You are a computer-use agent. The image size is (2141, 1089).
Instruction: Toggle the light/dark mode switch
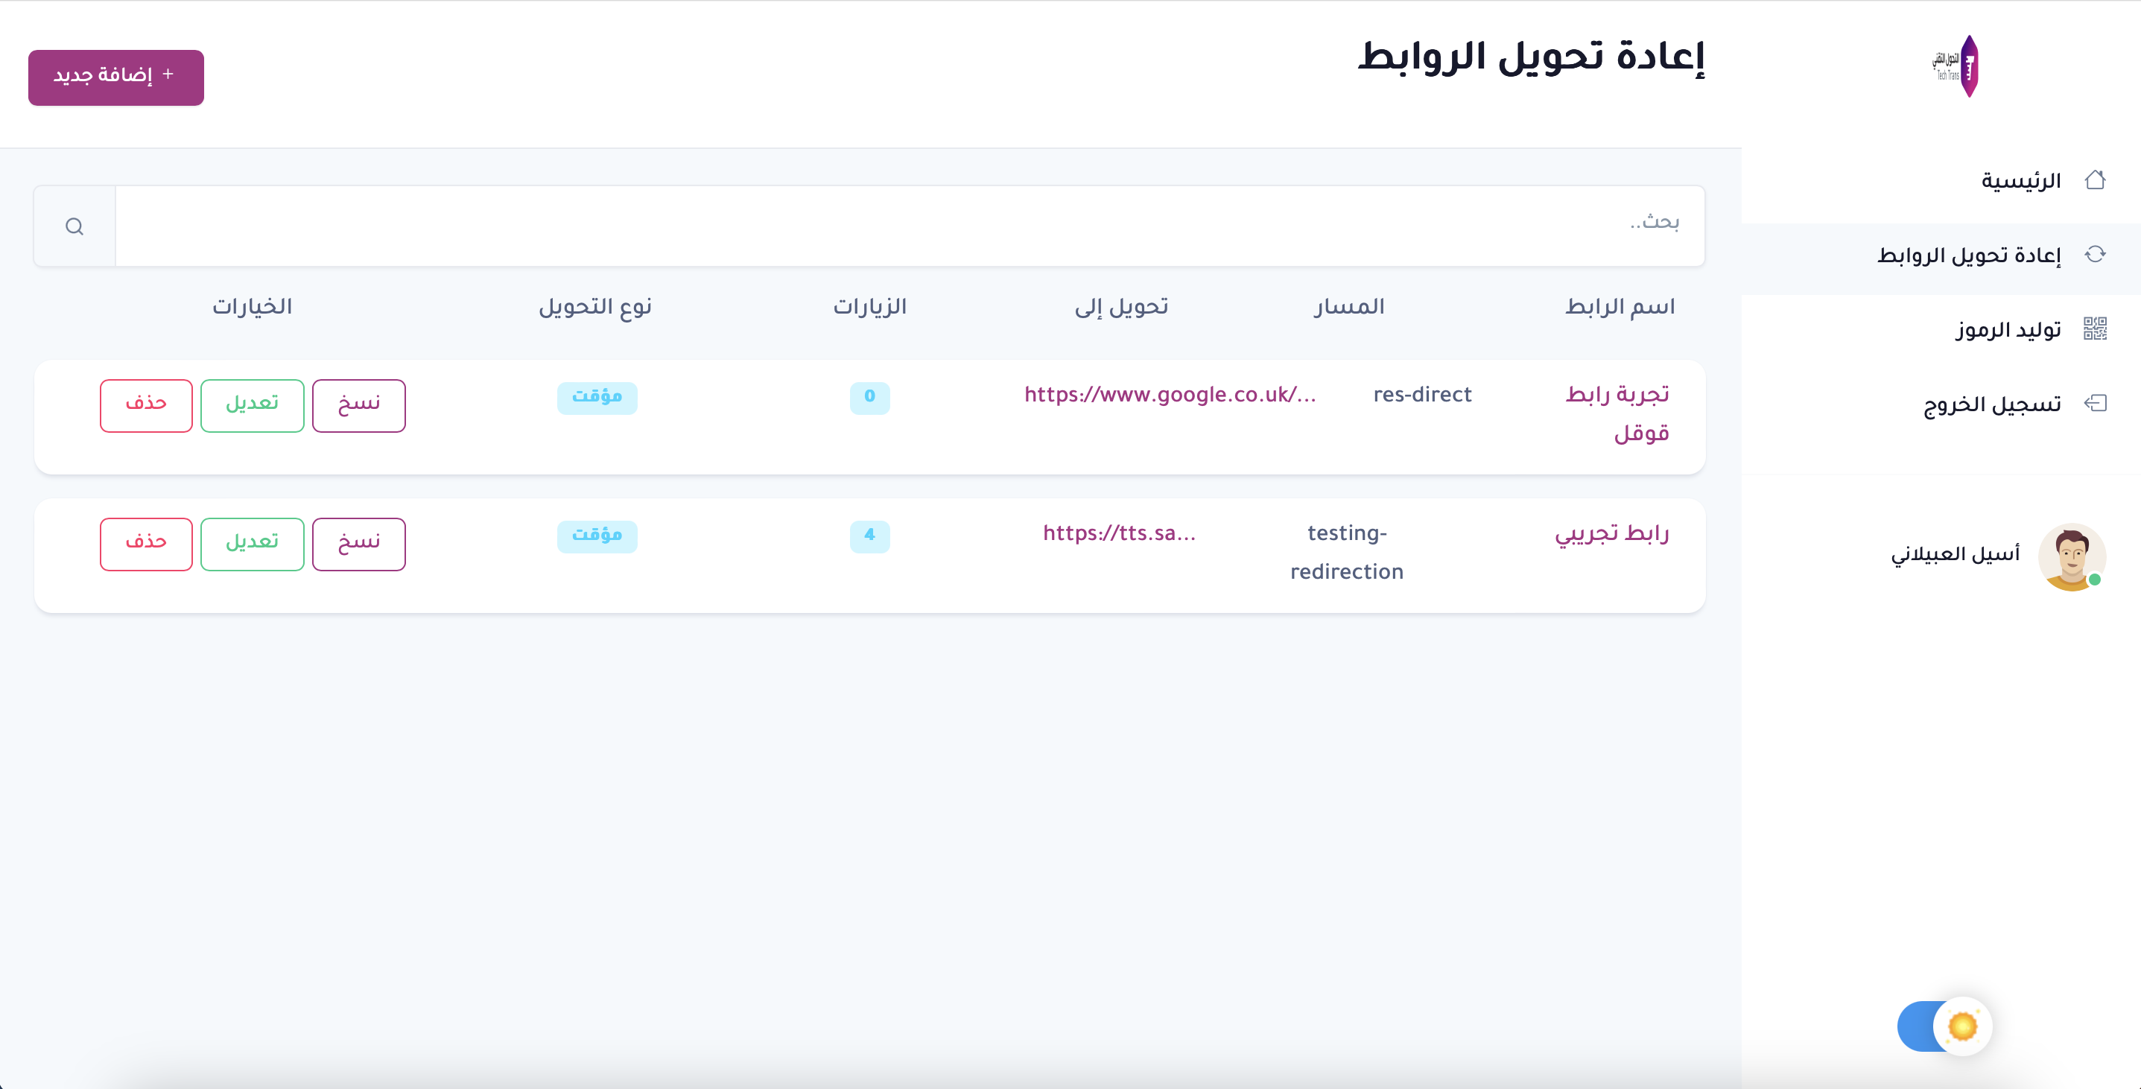coord(1943,1026)
